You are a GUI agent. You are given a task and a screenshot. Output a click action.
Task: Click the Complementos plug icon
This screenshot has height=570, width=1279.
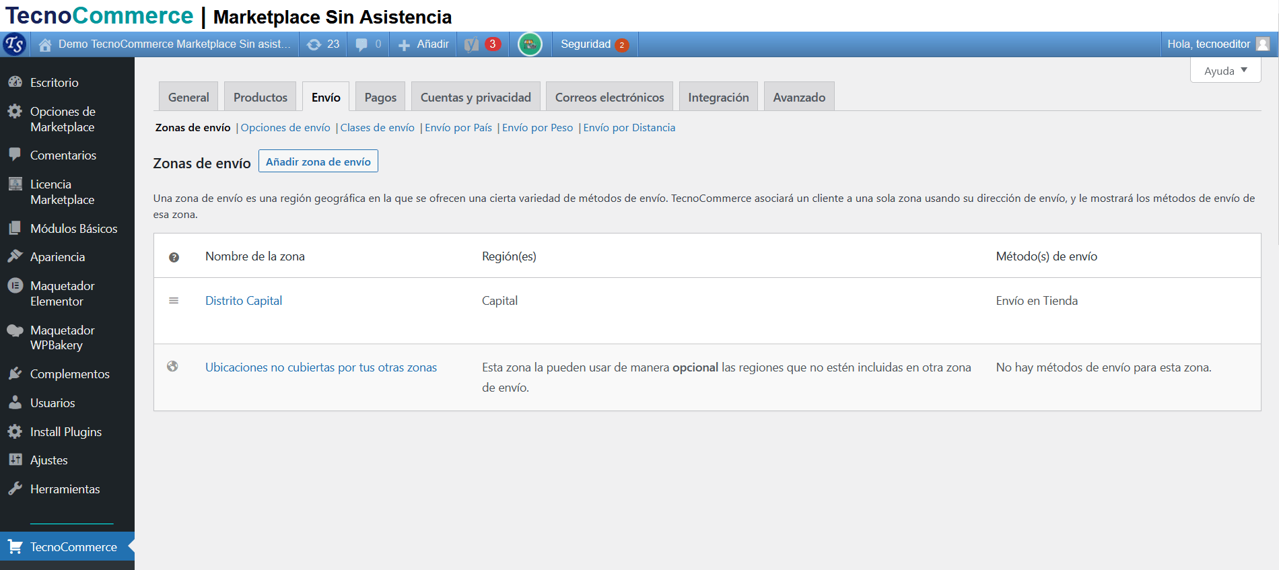[15, 373]
